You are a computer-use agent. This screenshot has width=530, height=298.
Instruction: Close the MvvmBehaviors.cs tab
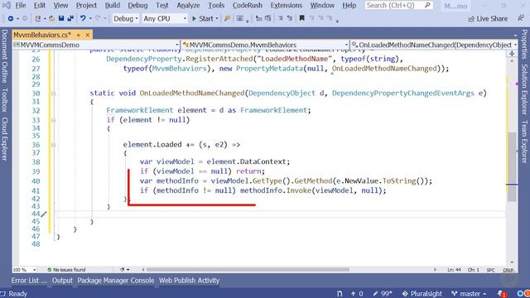click(x=88, y=35)
